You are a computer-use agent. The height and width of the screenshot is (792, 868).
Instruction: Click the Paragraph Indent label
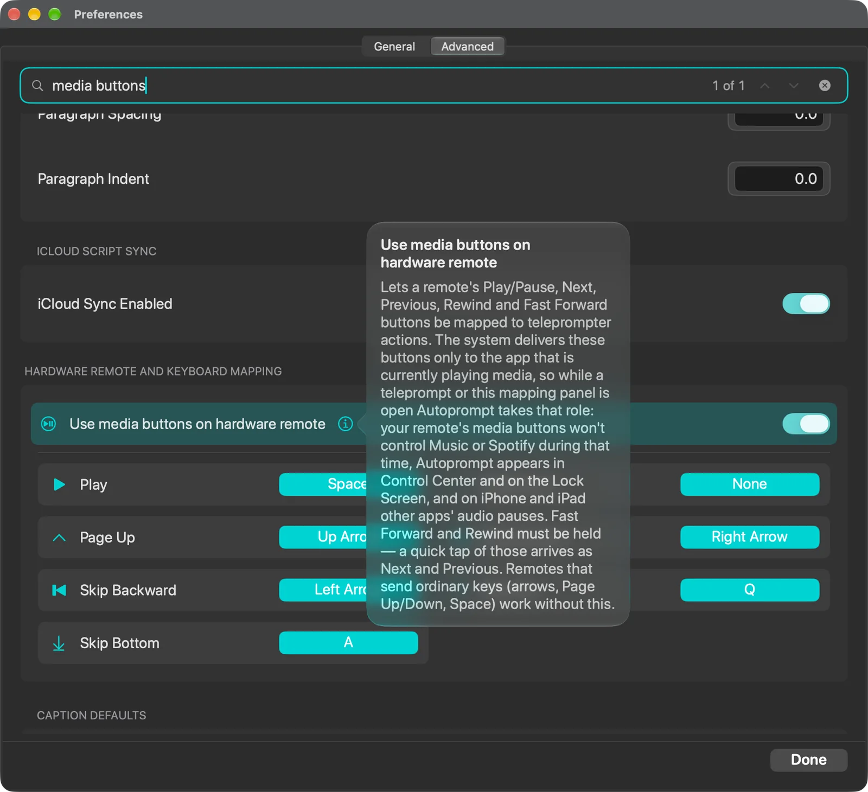click(93, 179)
